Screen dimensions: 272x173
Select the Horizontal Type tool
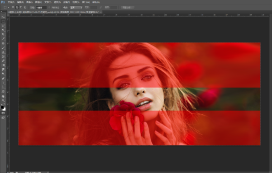(x=3, y=83)
